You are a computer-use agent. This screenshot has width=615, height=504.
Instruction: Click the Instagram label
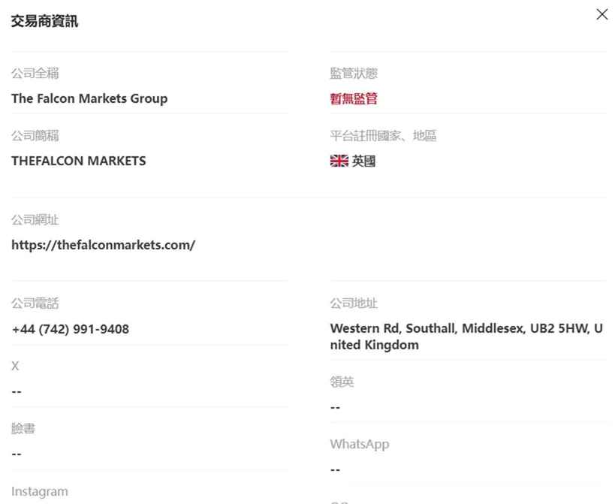(40, 491)
